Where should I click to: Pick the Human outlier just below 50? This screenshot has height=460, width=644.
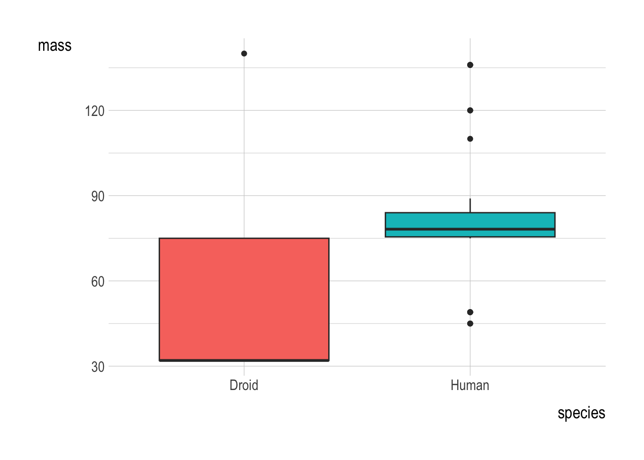point(470,312)
